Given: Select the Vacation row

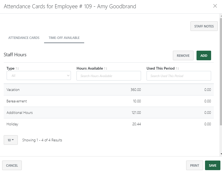Looking at the screenshot, I should [106, 90].
